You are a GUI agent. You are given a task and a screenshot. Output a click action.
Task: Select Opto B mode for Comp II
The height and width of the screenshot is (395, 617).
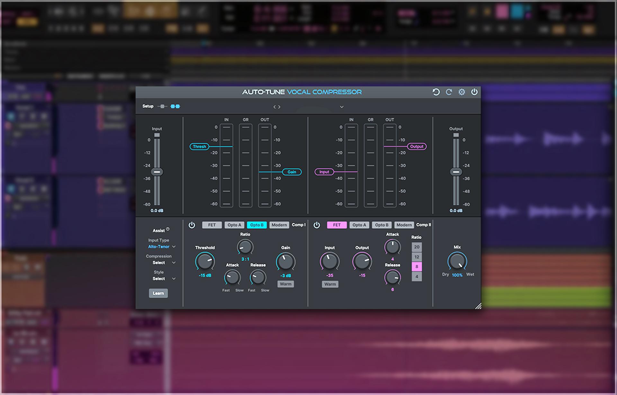[382, 225]
